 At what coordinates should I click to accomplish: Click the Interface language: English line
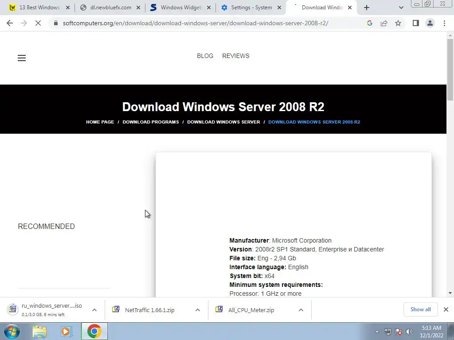point(269,267)
